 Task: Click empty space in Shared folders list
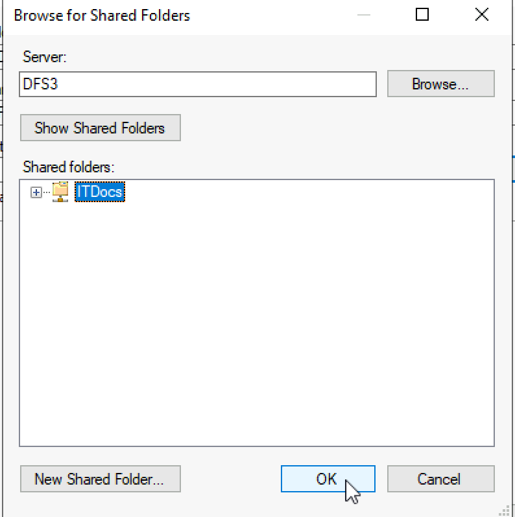pos(257,323)
